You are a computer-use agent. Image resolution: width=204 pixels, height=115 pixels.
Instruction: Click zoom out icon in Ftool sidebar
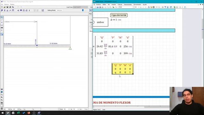pyautogui.click(x=2, y=100)
